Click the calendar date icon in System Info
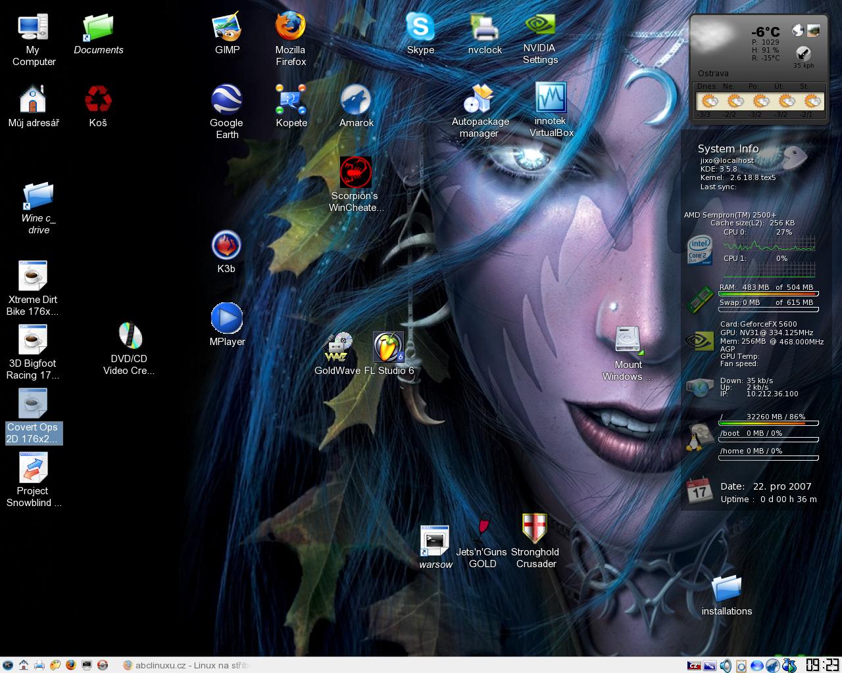842x673 pixels. point(699,490)
